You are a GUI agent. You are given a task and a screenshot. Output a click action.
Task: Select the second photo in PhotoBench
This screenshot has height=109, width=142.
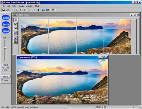[63, 37]
